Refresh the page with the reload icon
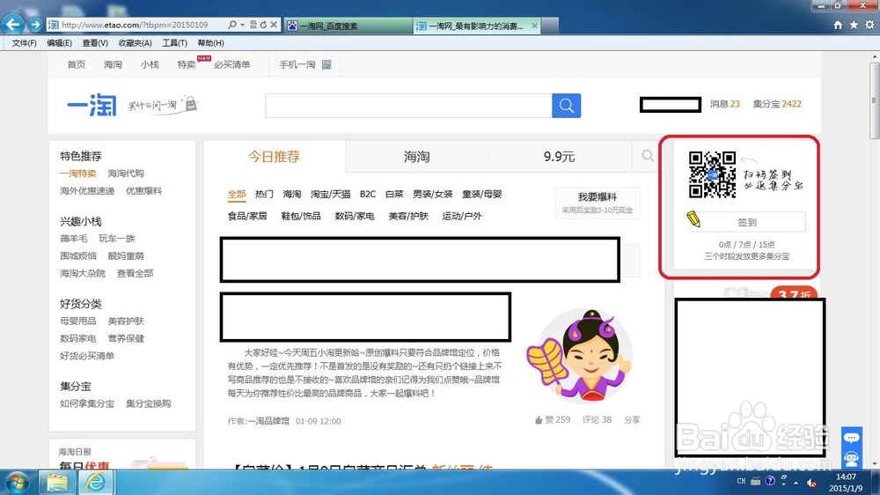 (262, 25)
